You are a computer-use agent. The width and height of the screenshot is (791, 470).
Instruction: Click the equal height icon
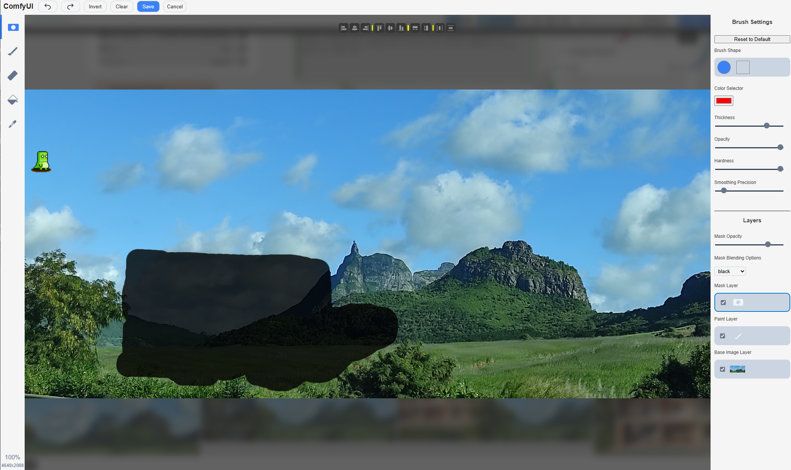(426, 28)
